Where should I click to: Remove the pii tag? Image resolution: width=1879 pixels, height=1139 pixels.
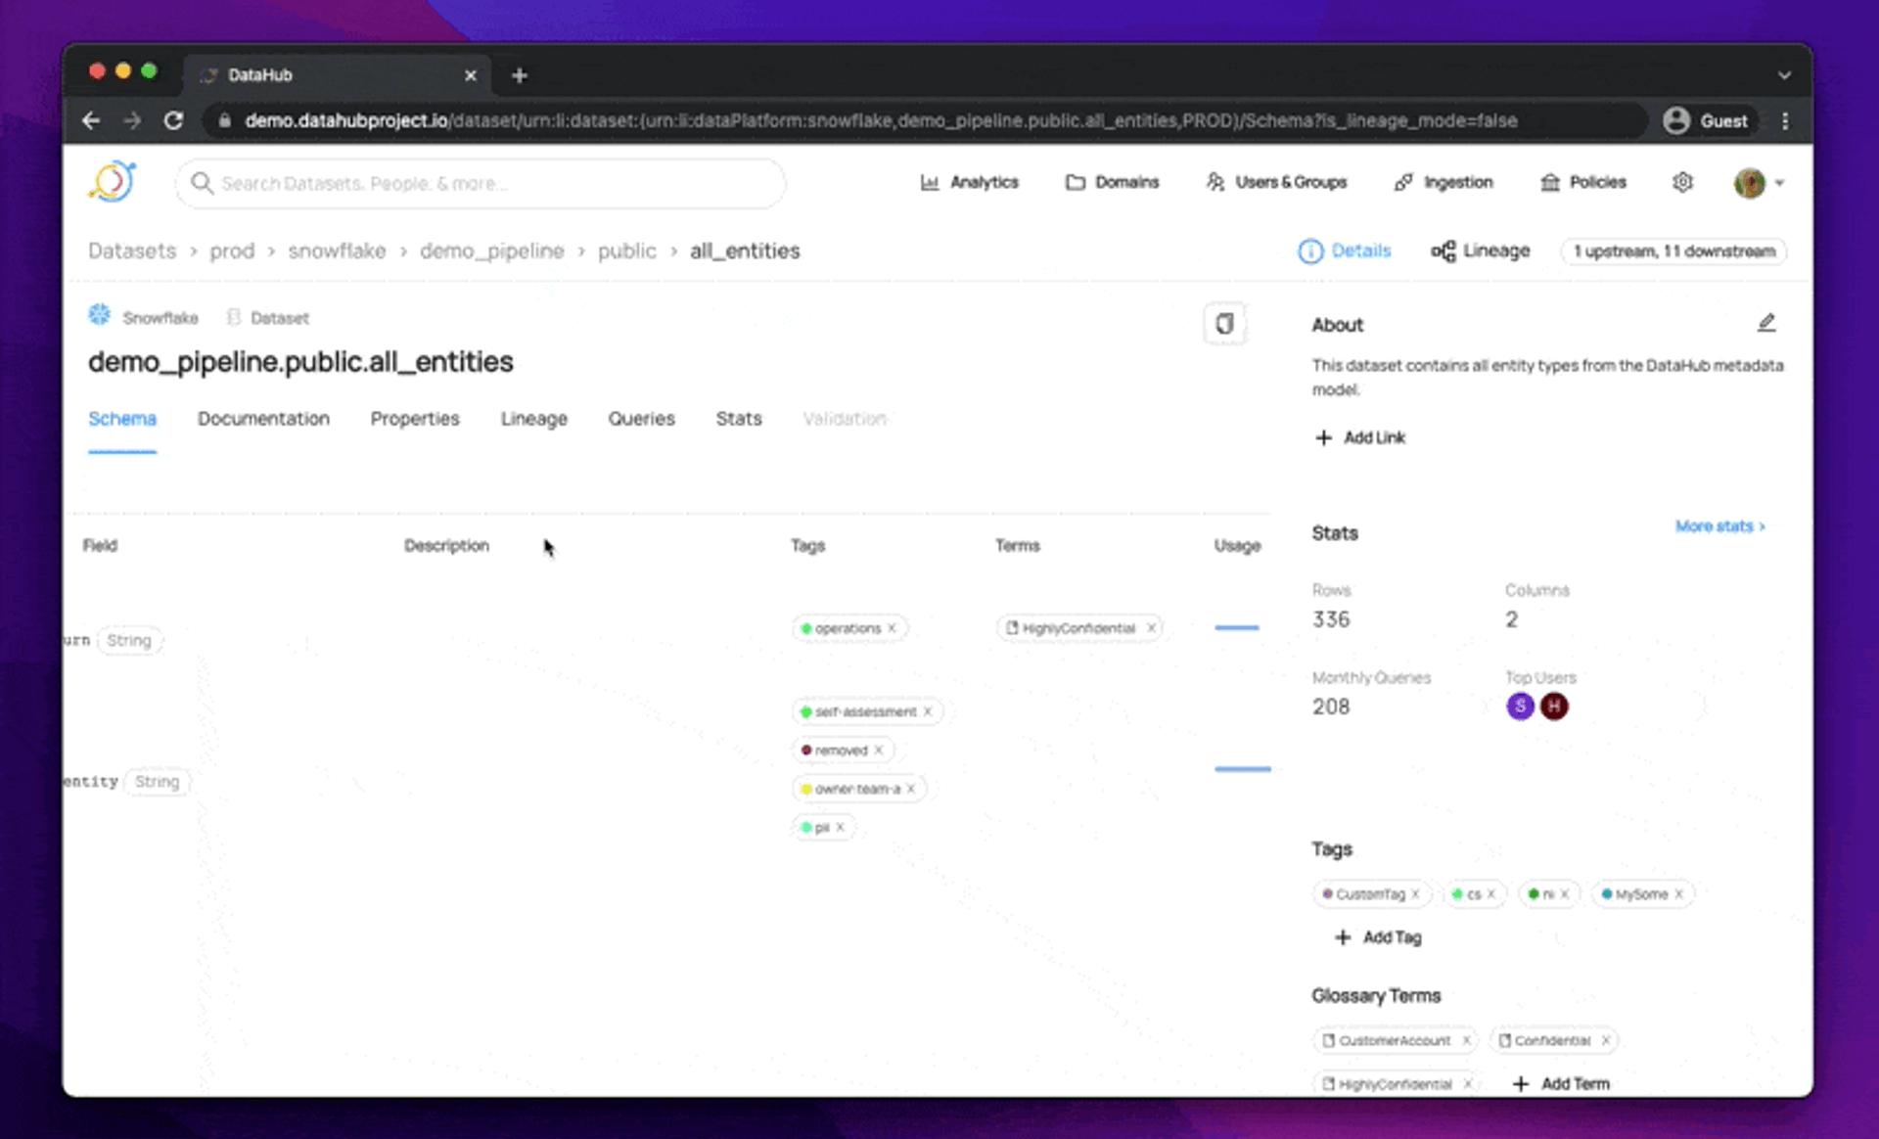click(840, 828)
